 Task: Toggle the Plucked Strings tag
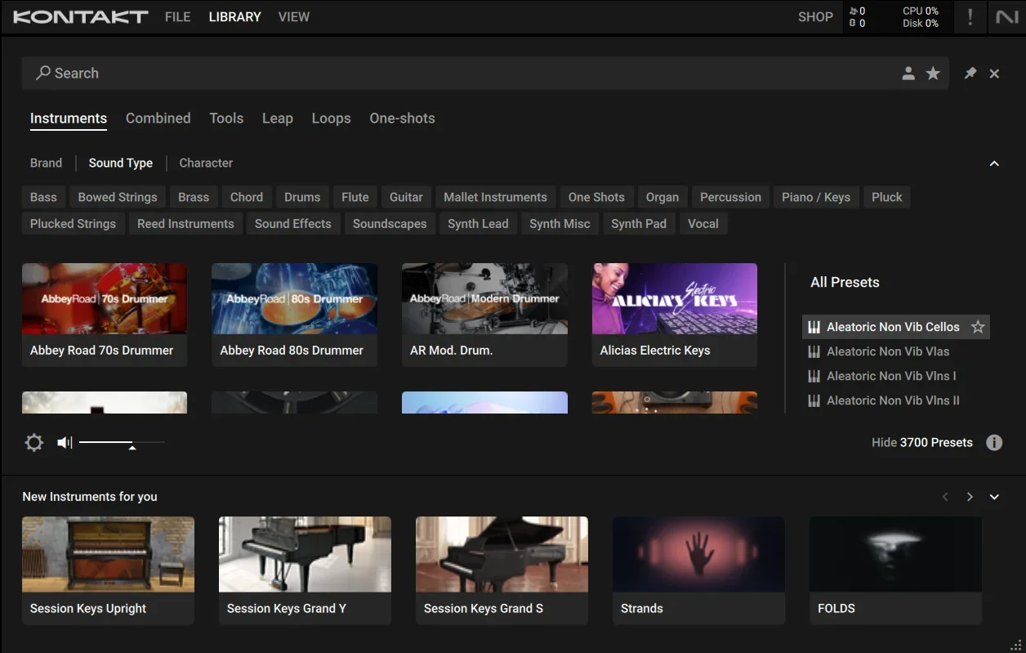click(73, 224)
